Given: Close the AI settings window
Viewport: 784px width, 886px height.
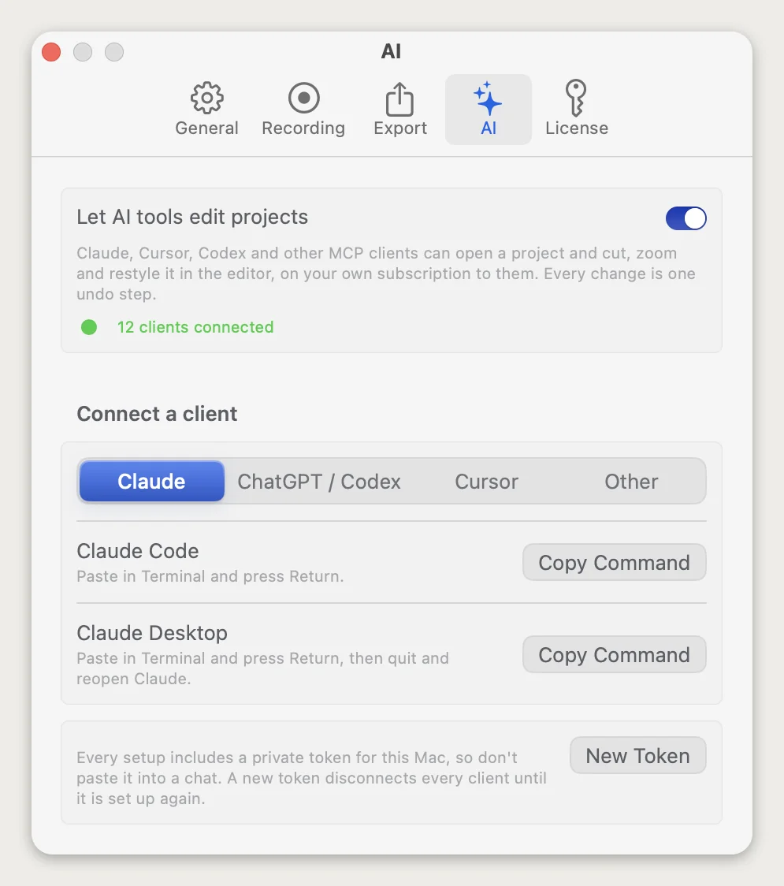Looking at the screenshot, I should (51, 52).
